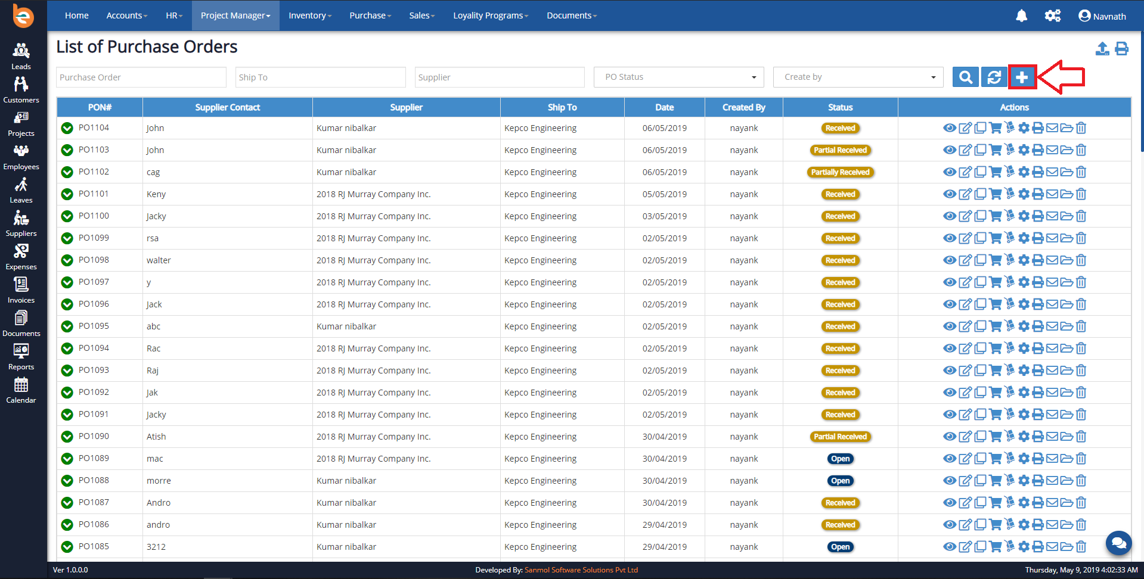The height and width of the screenshot is (579, 1144).
Task: Click the Open status badge for PO1089
Action: (x=841, y=459)
